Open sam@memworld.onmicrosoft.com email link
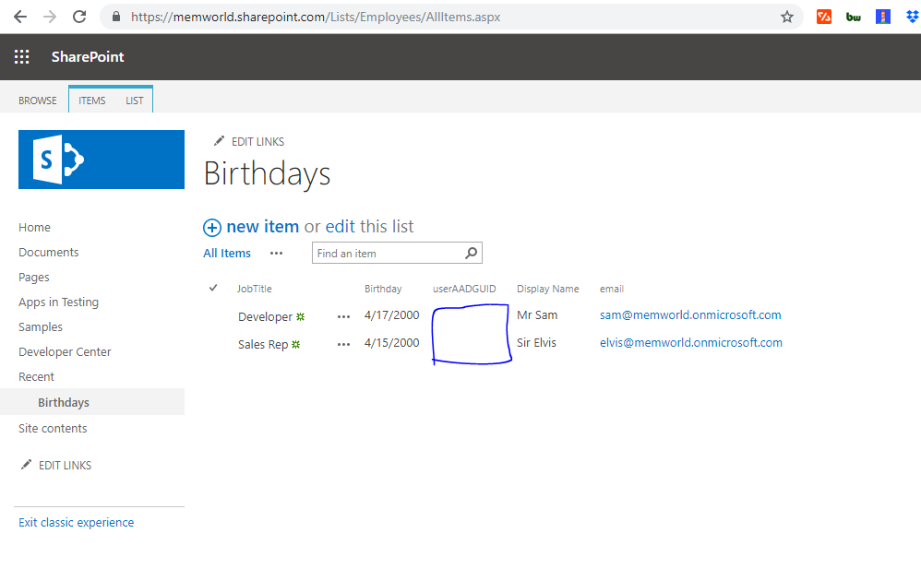 (x=690, y=314)
